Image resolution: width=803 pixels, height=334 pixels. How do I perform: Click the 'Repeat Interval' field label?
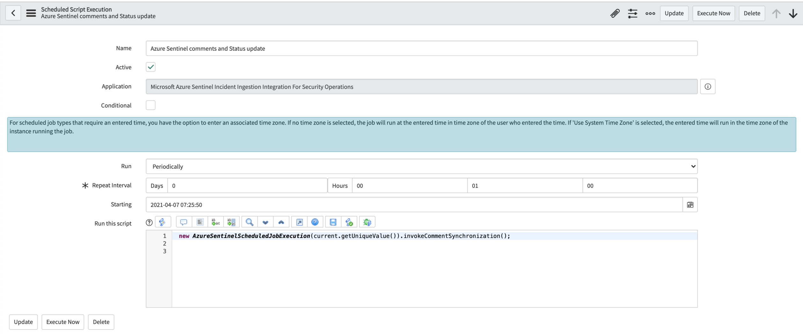(112, 185)
